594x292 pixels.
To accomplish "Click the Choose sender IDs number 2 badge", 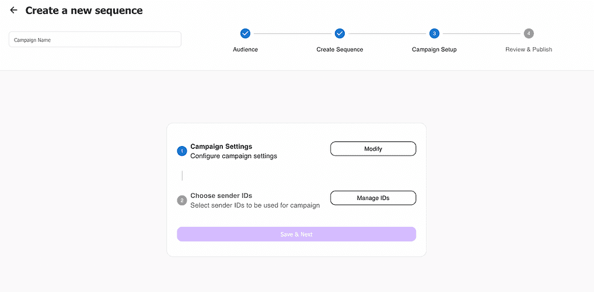I will (x=182, y=201).
